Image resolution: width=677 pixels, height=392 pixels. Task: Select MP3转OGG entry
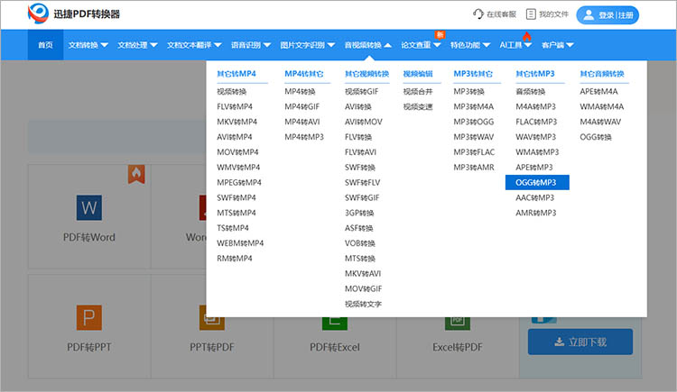click(474, 122)
